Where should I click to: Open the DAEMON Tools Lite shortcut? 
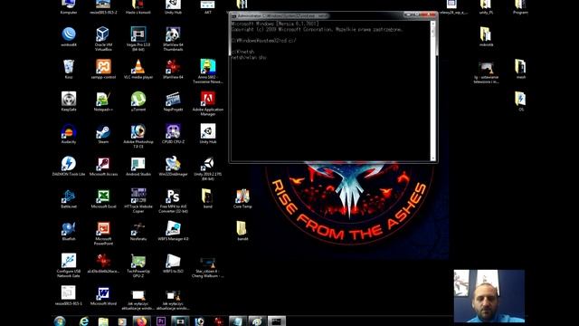69,166
